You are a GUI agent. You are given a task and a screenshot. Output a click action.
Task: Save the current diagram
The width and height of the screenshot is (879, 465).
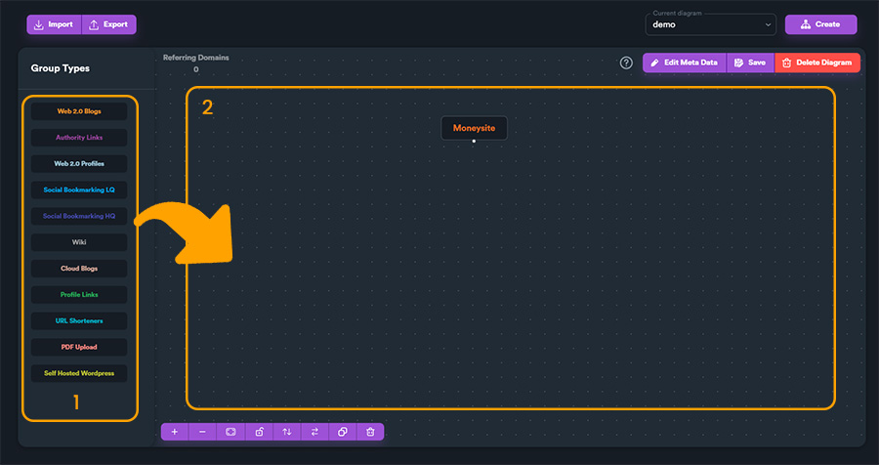(x=751, y=63)
